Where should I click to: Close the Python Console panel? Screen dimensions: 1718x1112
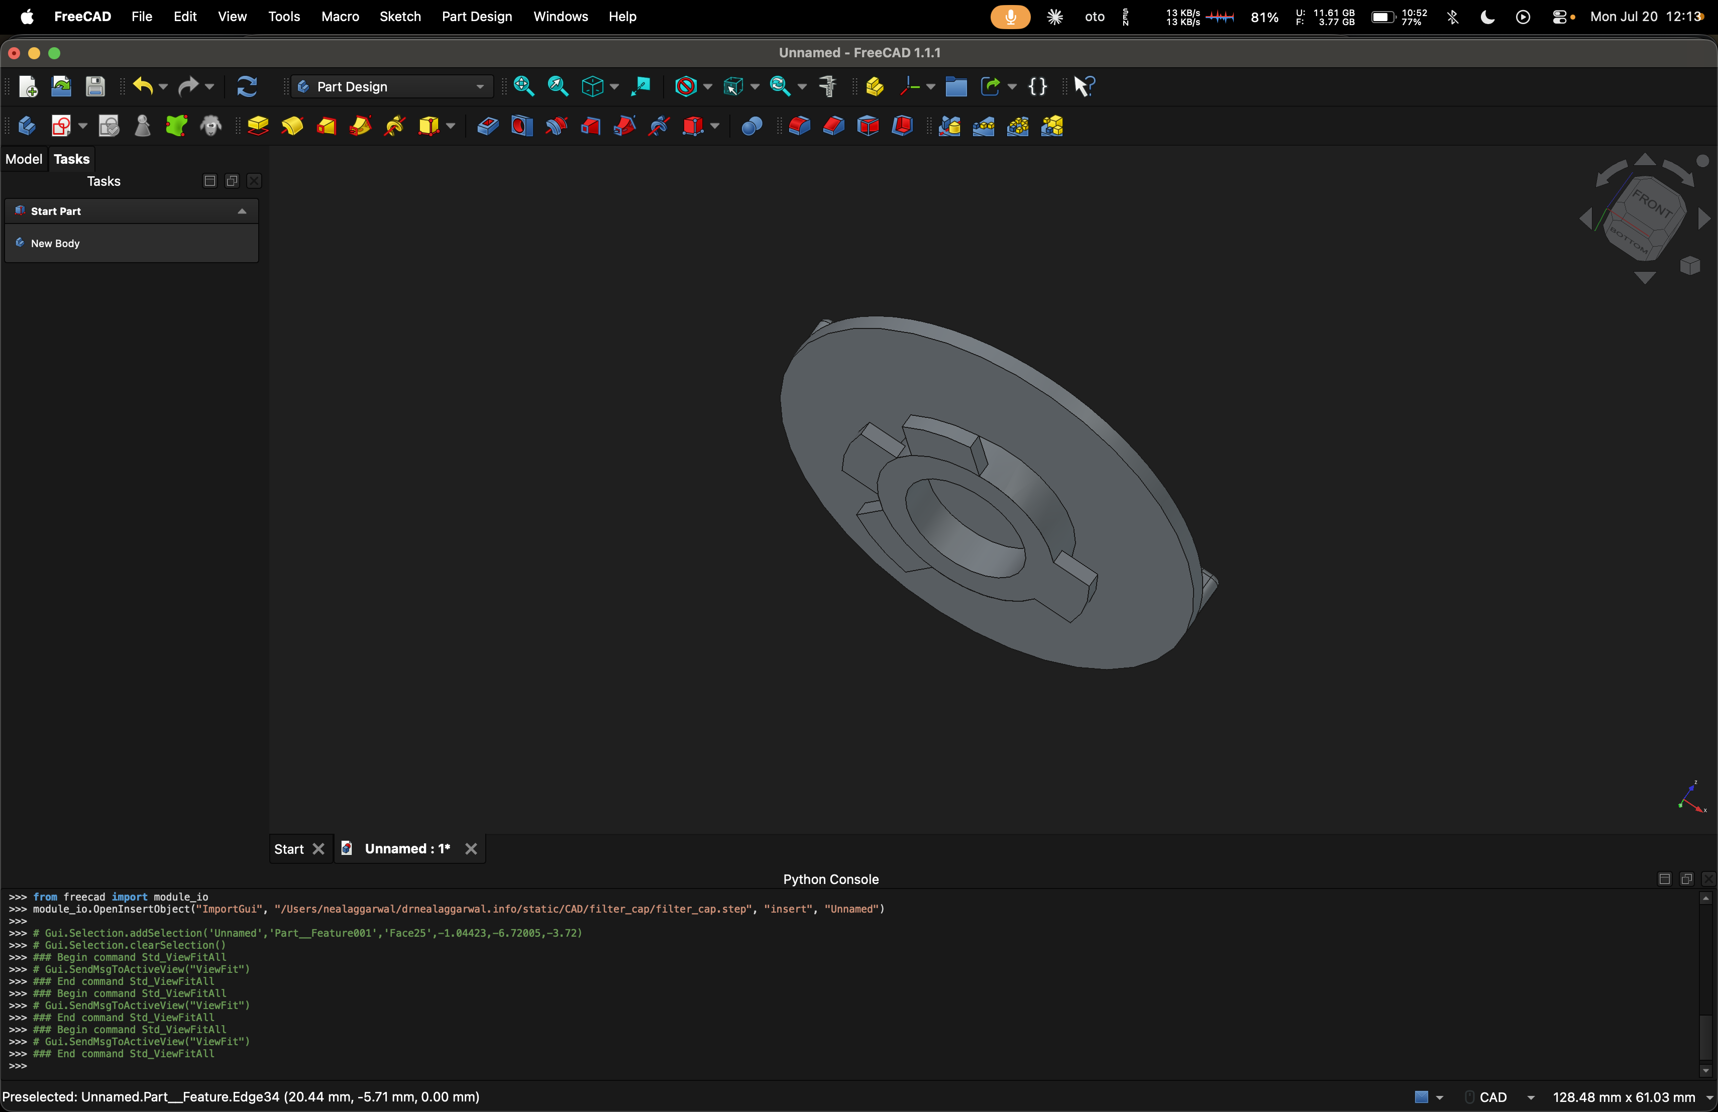(x=1708, y=879)
